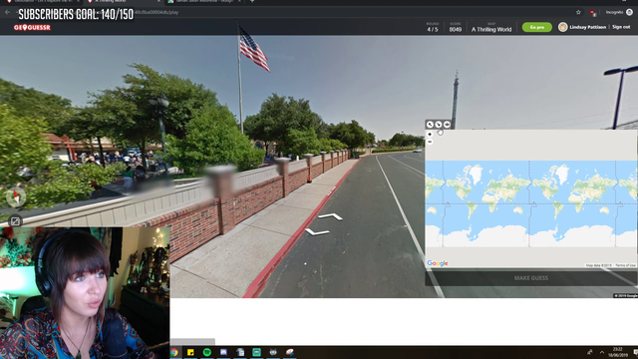Click the Go pro button
Viewport: 638px width, 359px height.
pos(537,27)
